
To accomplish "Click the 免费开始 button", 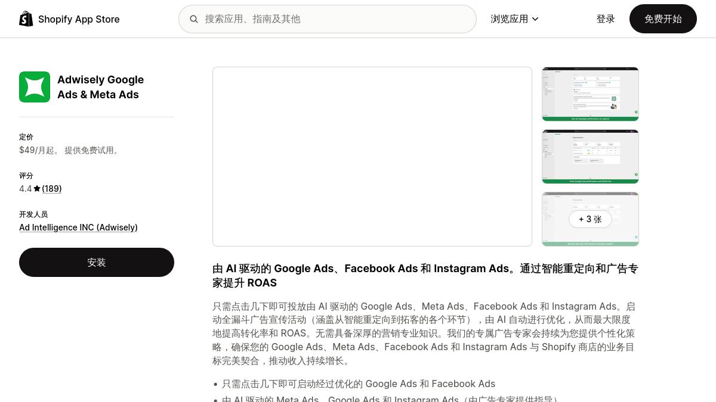I will tap(663, 19).
